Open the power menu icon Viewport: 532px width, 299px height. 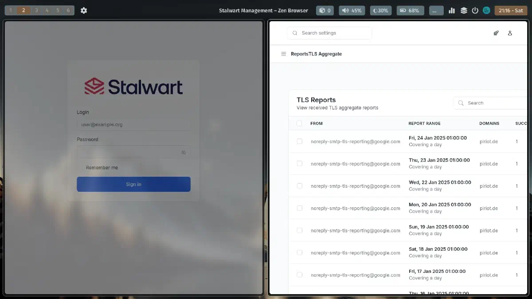475,10
